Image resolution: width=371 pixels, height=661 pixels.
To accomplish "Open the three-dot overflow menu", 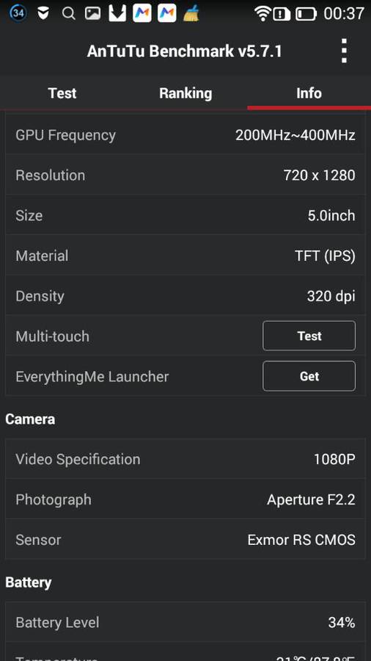I will tap(344, 51).
